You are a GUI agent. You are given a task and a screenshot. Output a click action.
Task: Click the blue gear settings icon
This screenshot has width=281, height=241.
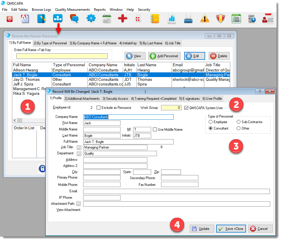coord(91,19)
